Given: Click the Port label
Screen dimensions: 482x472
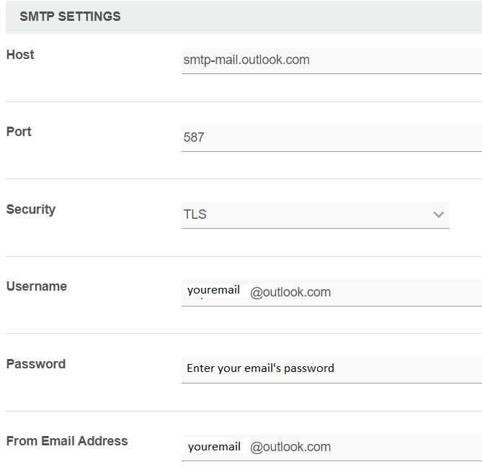Looking at the screenshot, I should point(19,132).
